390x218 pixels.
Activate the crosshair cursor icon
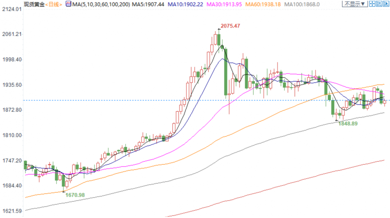click(x=373, y=4)
